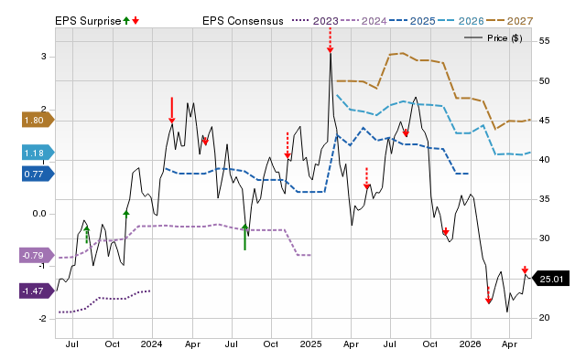Select the tall solid green up arrow near Jul 2024
Viewport: 586px width, 349px height.
[x=244, y=237]
